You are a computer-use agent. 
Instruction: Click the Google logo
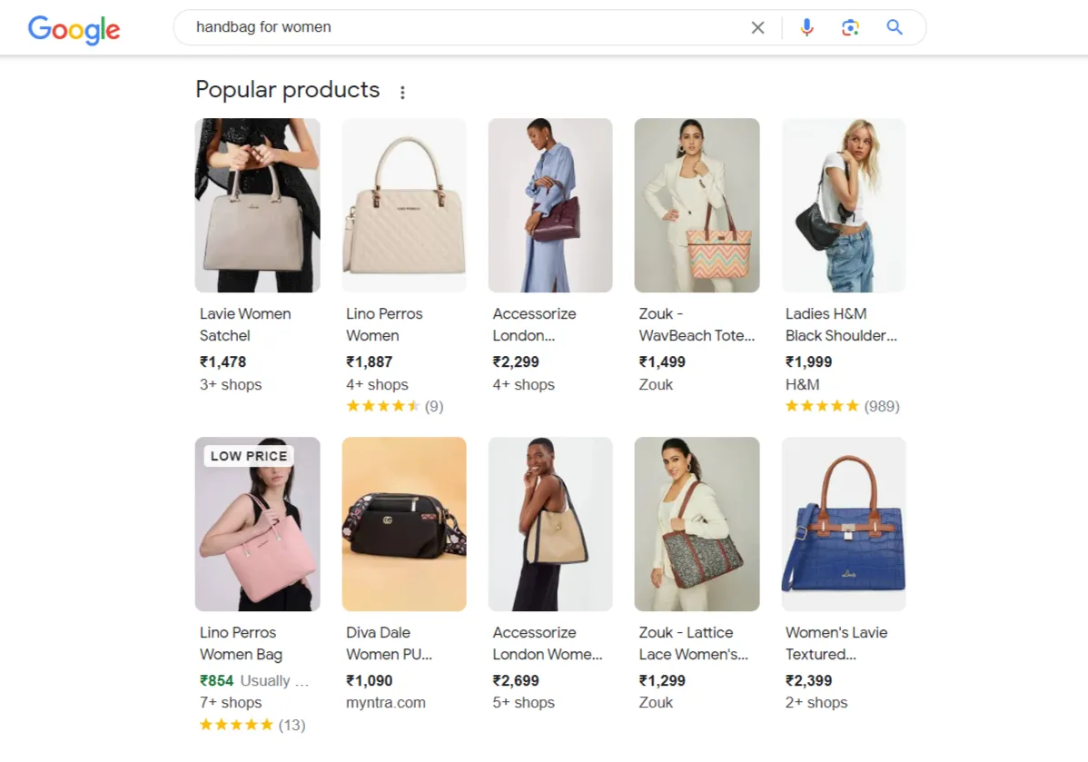[x=74, y=30]
